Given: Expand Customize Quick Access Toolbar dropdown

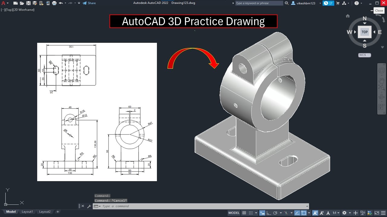Looking at the screenshot, I should 79,3.
